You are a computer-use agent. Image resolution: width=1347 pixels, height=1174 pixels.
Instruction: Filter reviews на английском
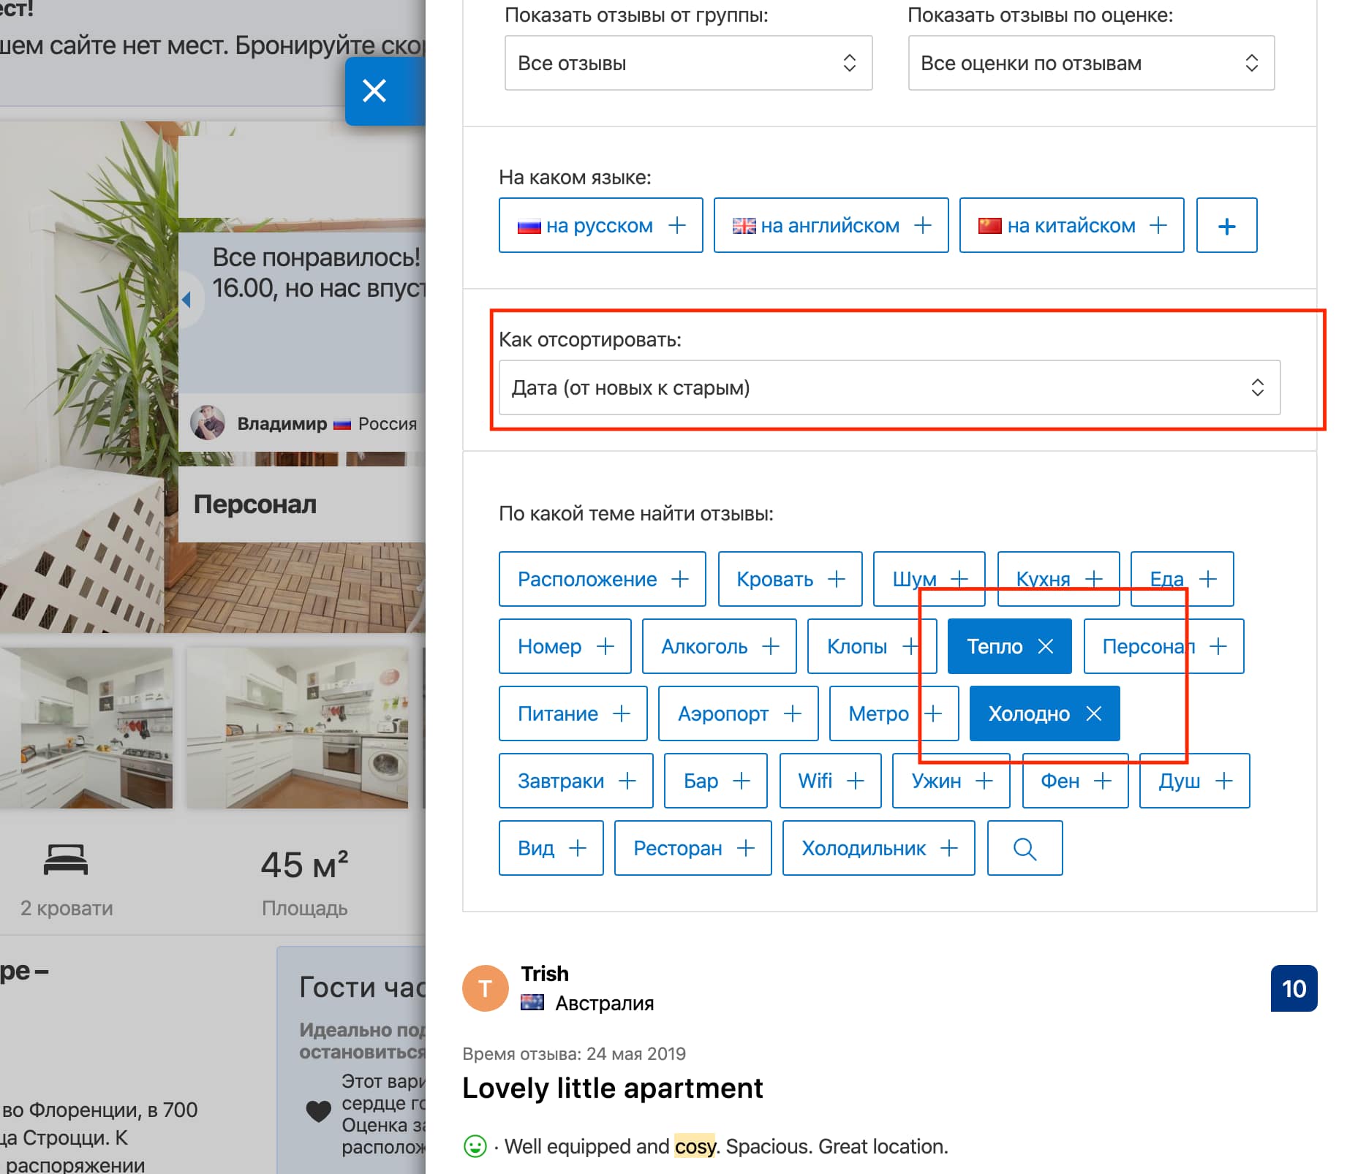[x=831, y=226]
